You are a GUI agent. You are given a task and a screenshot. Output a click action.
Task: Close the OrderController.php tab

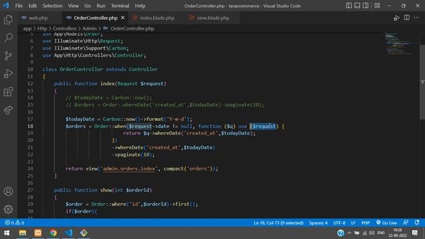(122, 18)
